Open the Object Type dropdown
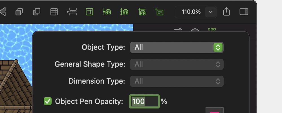 (x=177, y=47)
